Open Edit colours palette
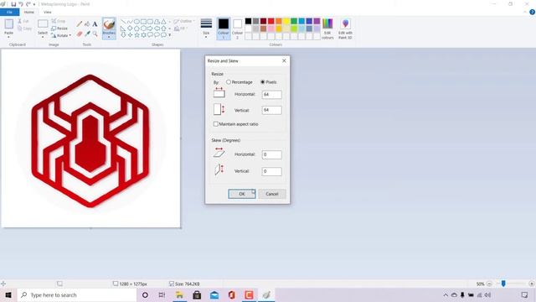This screenshot has width=536, height=302. tap(327, 29)
